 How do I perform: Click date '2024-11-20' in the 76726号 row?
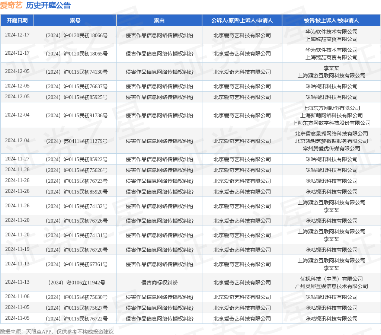[x=17, y=220]
